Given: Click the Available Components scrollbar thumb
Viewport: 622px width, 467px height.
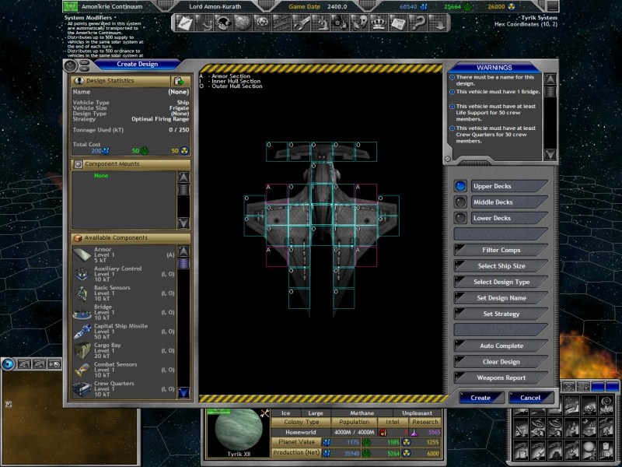Looking at the screenshot, I should (x=183, y=264).
